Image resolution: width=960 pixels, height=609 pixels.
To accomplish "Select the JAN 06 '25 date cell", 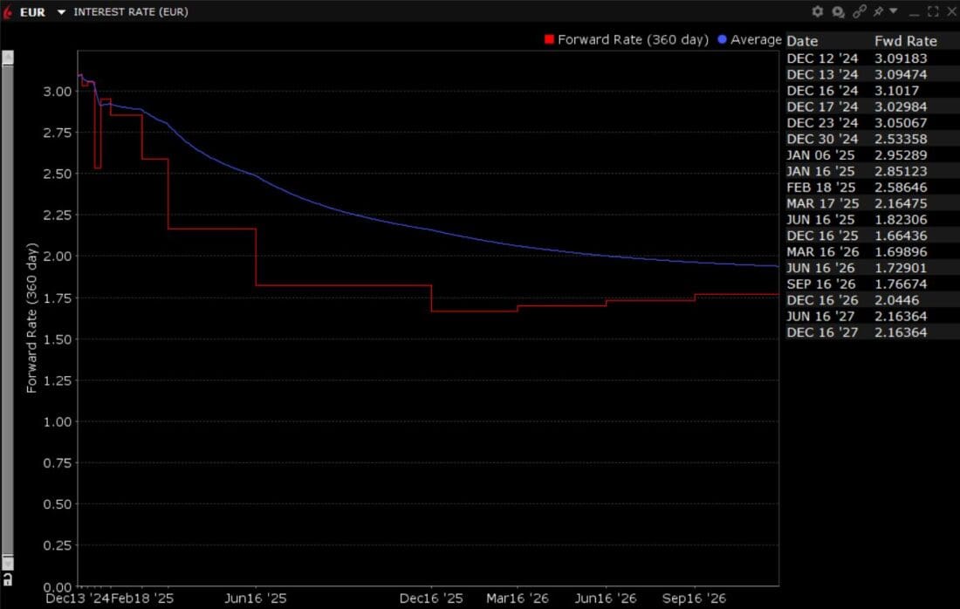I will (x=820, y=154).
